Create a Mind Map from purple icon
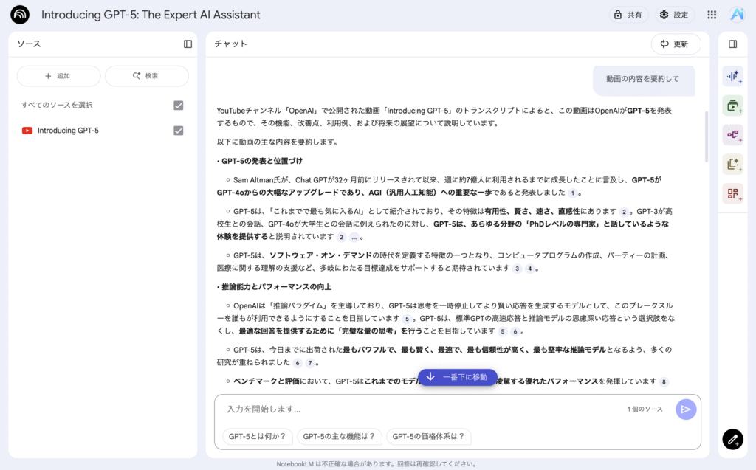The width and height of the screenshot is (756, 470). click(x=733, y=135)
